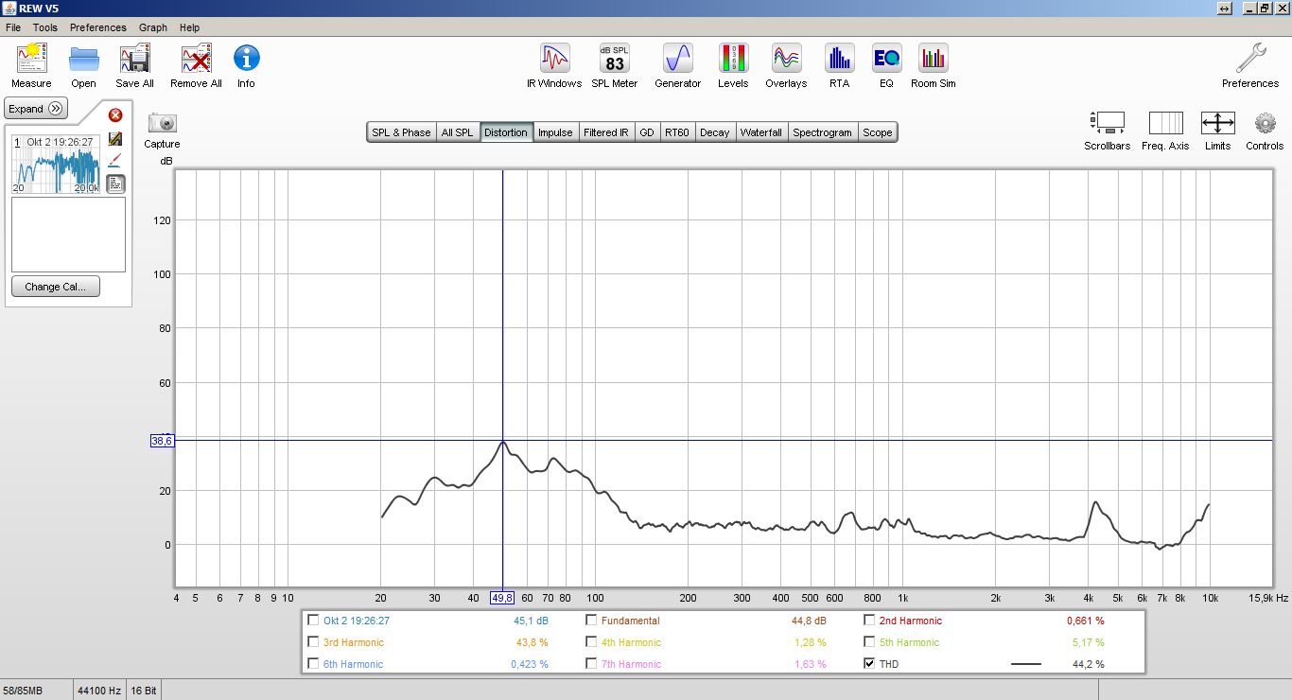This screenshot has height=700, width=1292.
Task: Switch to Waterfall tab
Action: coord(761,132)
